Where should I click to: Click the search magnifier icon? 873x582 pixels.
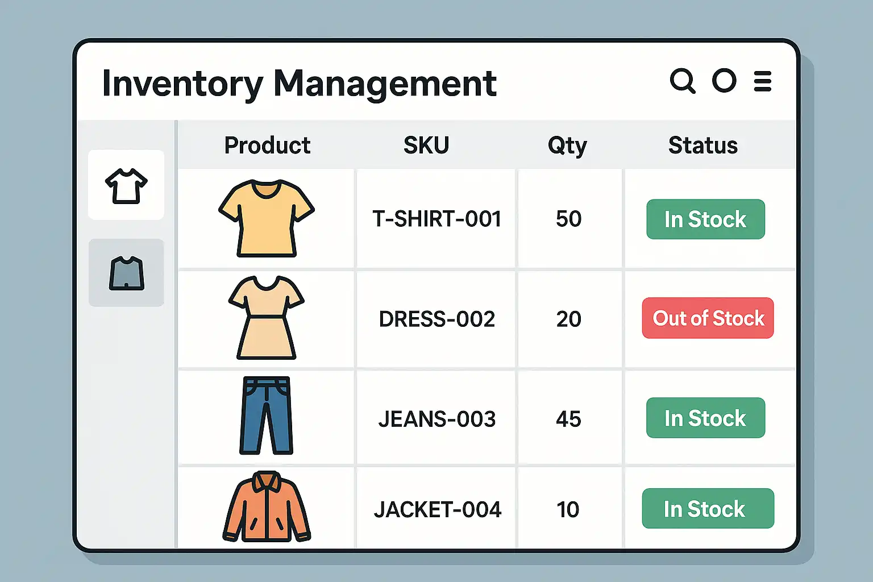pyautogui.click(x=682, y=81)
